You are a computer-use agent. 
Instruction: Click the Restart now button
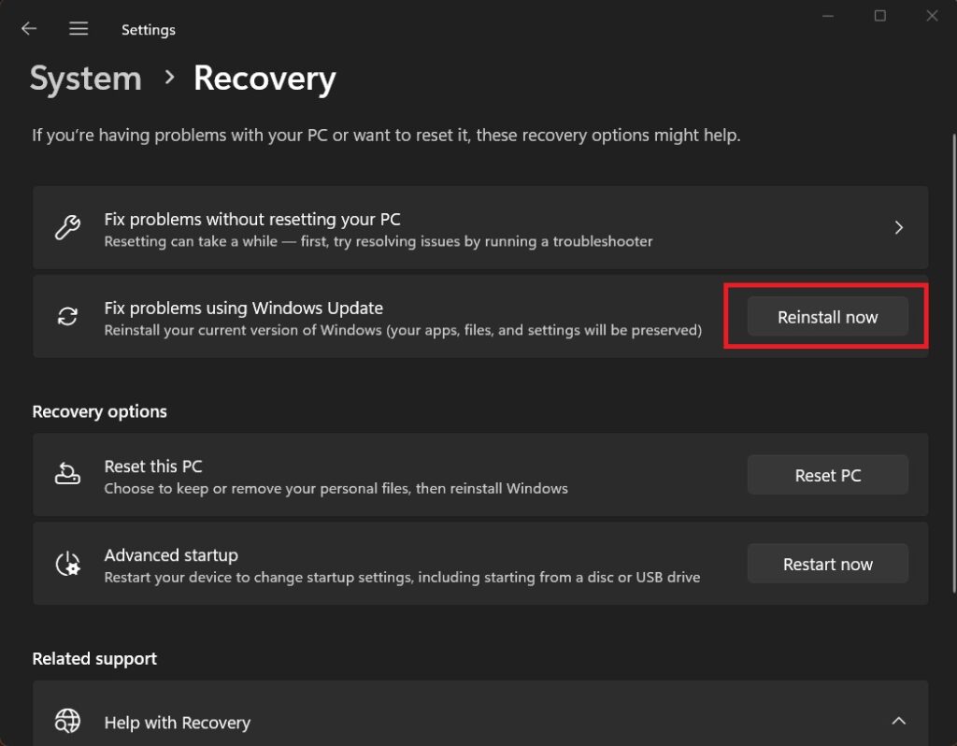click(x=827, y=563)
